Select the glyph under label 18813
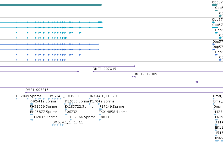The image size is (223, 142). 100,120
